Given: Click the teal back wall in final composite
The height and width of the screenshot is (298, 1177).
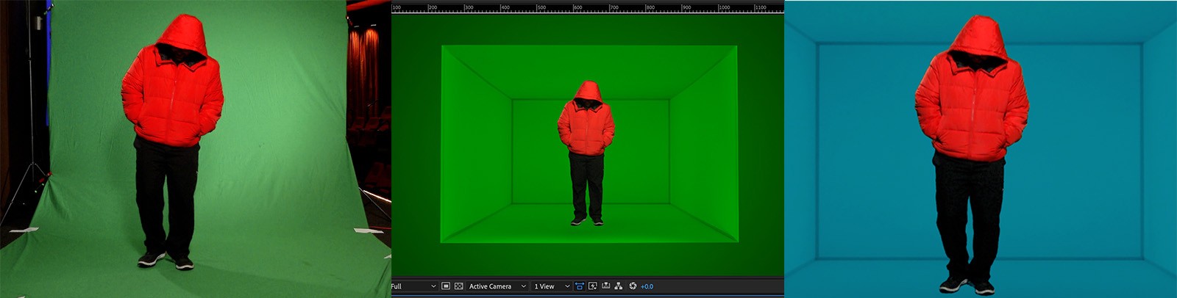Looking at the screenshot, I should [x=868, y=147].
